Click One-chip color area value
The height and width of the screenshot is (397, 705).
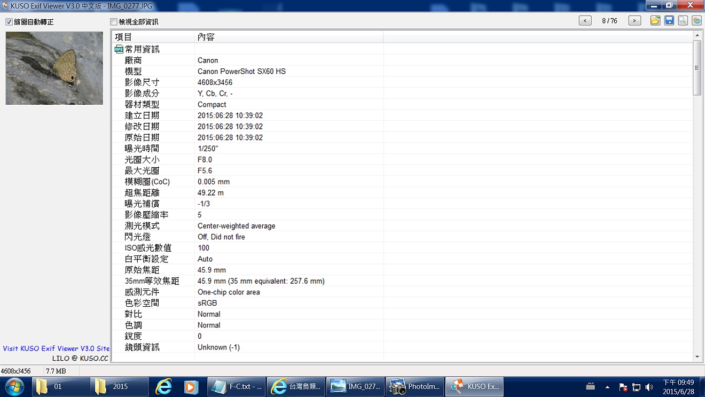[229, 292]
